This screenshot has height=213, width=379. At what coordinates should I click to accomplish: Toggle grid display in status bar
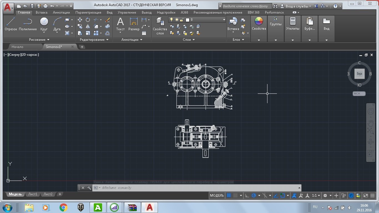coord(229,196)
